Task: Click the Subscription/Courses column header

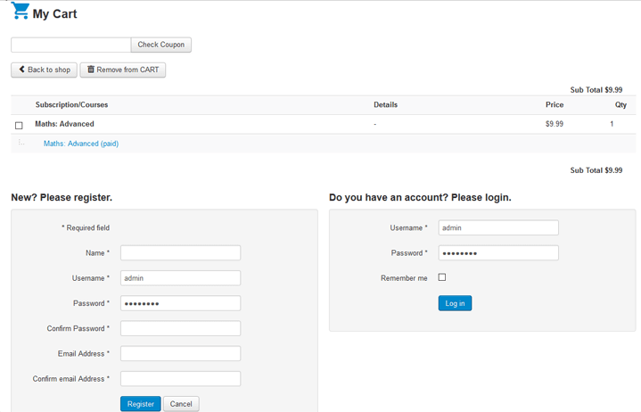Action: pos(71,104)
